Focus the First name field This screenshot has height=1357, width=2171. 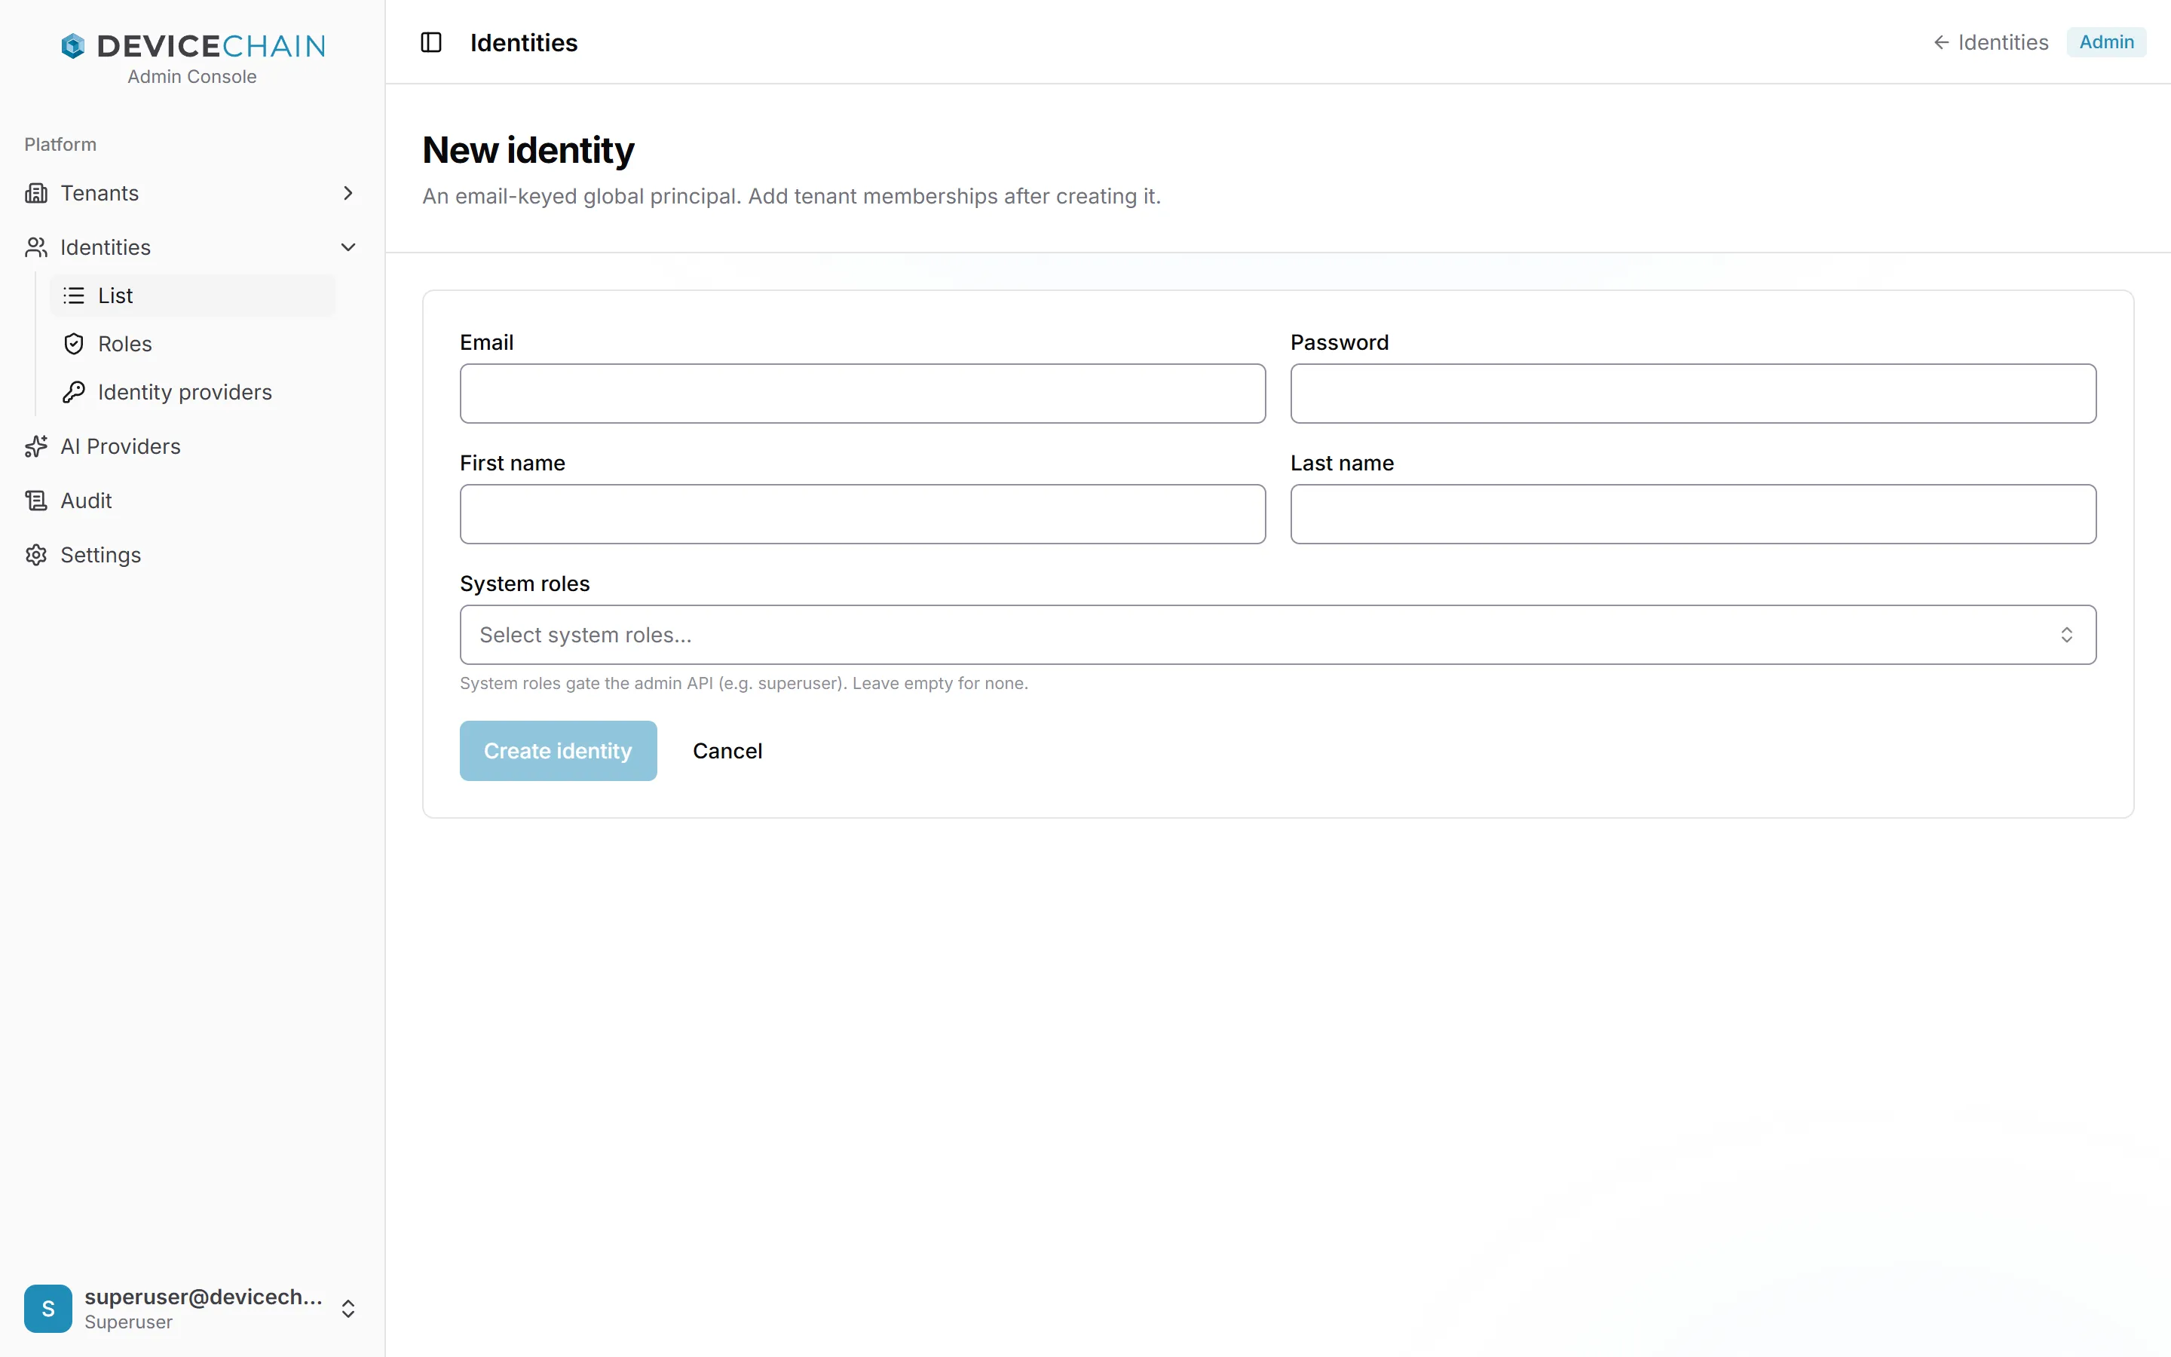[862, 514]
